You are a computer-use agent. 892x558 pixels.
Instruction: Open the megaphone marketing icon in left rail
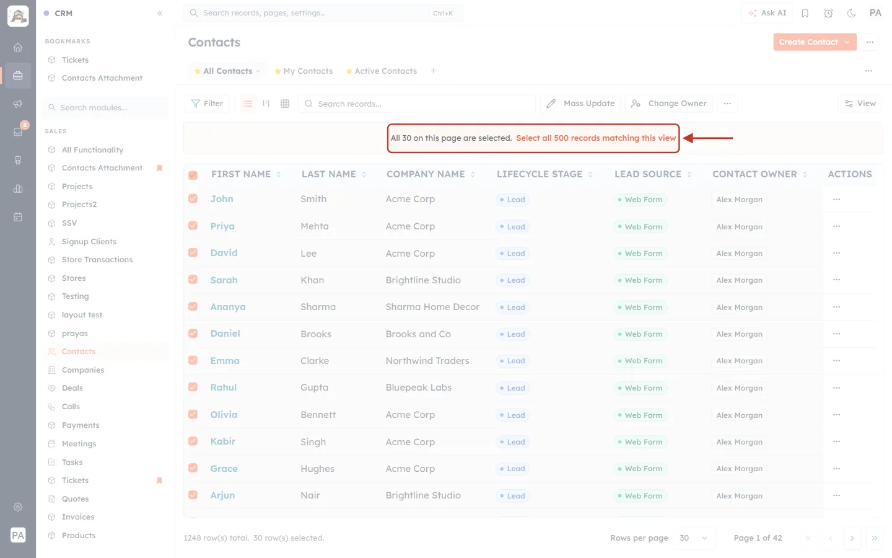(18, 104)
